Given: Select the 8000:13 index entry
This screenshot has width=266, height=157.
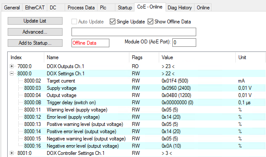Looking at the screenshot, I should [x=33, y=124].
